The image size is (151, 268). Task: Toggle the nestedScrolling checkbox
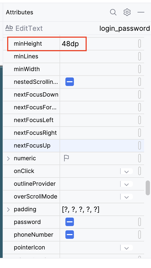pos(70,82)
